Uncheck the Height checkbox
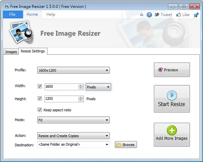The image size is (203, 162). tap(40, 98)
